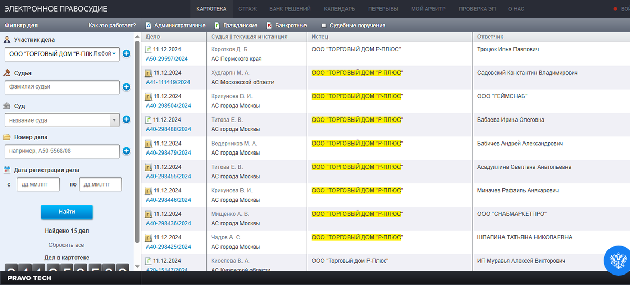This screenshot has width=630, height=285.
Task: Click the Электронное правосудие site title
Action: 56,9
